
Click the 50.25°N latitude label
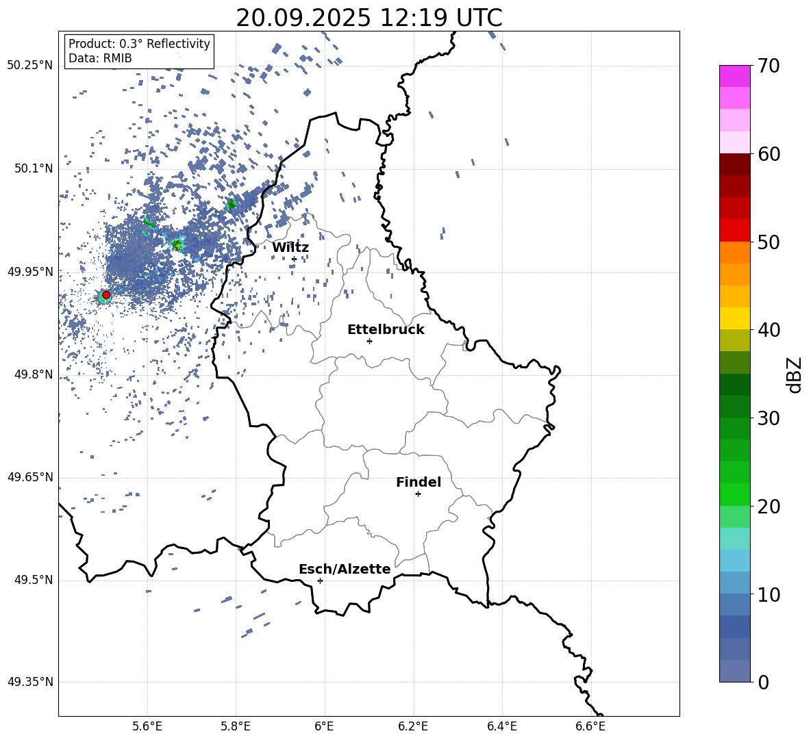pyautogui.click(x=30, y=65)
